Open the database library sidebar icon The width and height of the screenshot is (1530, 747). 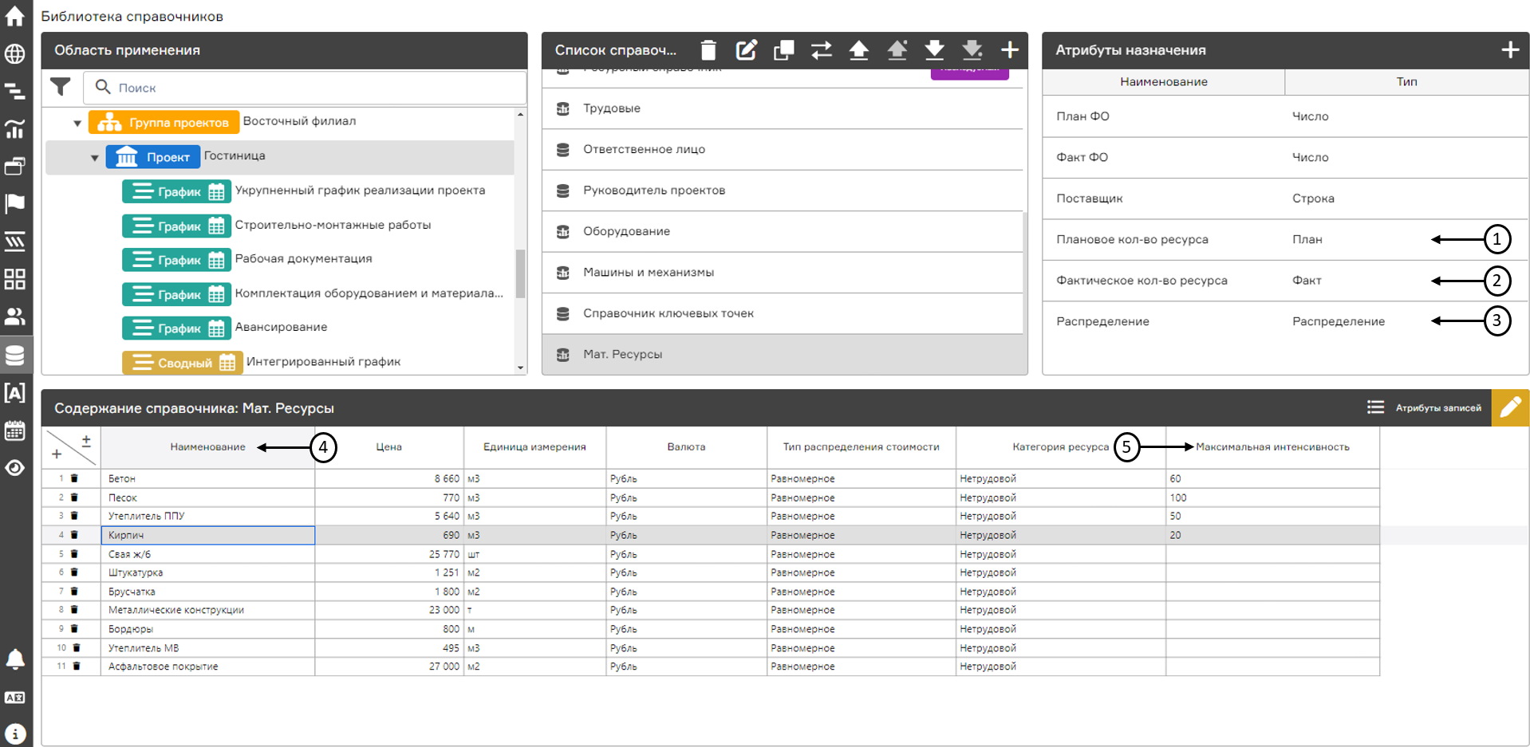coord(15,355)
